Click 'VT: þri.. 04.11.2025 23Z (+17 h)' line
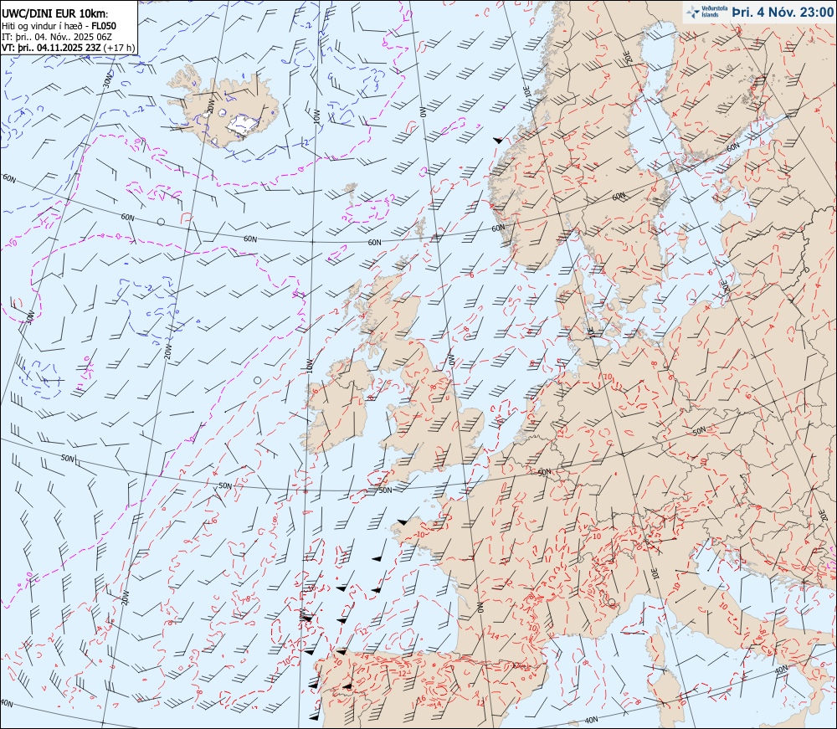837x729 pixels. pos(68,48)
